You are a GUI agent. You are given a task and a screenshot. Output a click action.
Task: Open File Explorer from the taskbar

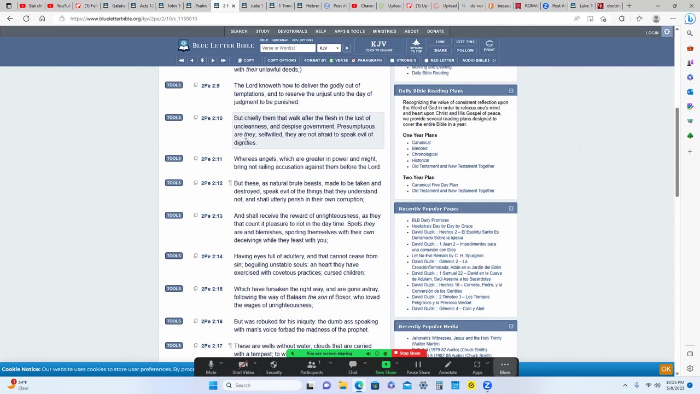tap(342, 385)
